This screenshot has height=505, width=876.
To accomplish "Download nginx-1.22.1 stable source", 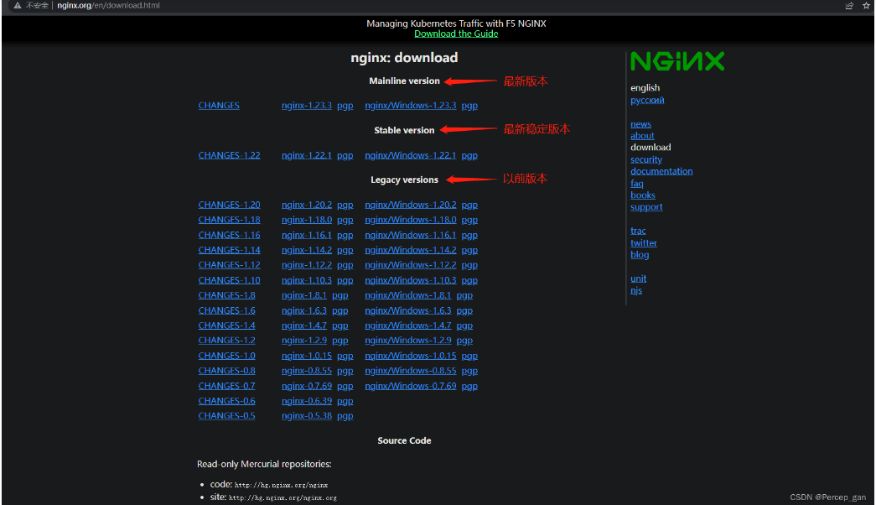I will point(307,155).
